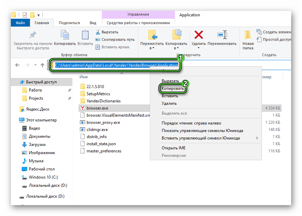Viewport: 302px width, 216px height.
Task: Click the Up arrow navigation button
Action: click(x=43, y=65)
